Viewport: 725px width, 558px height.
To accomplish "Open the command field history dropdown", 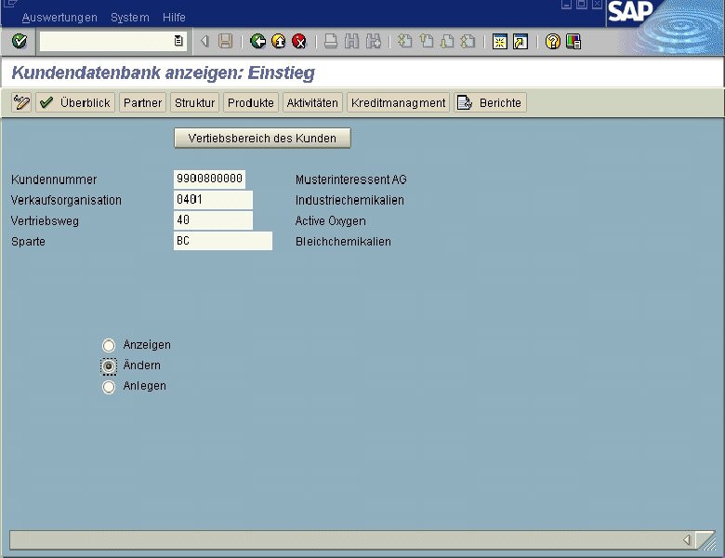I will tap(178, 41).
